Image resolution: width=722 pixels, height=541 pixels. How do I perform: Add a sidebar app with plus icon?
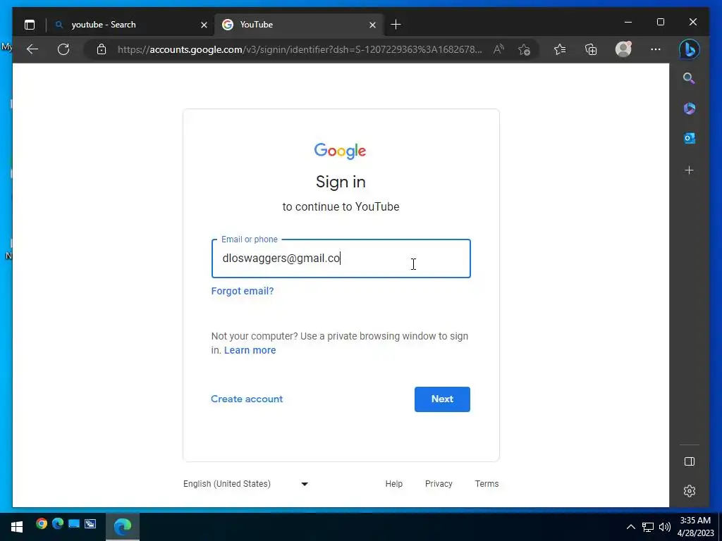[x=690, y=170]
